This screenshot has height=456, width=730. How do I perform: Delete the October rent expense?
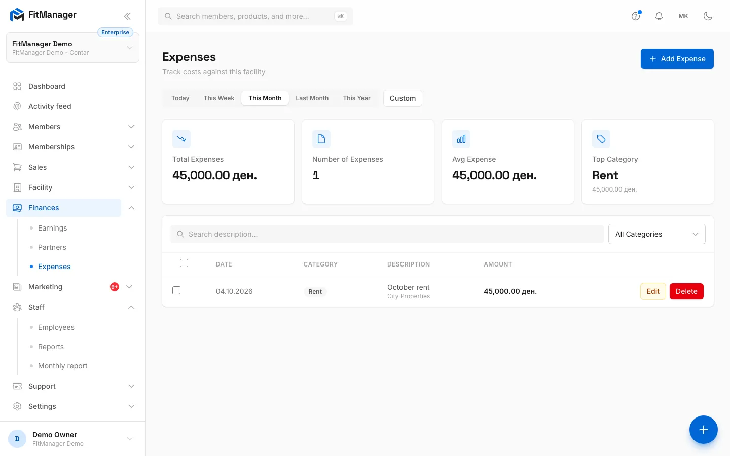pyautogui.click(x=686, y=291)
